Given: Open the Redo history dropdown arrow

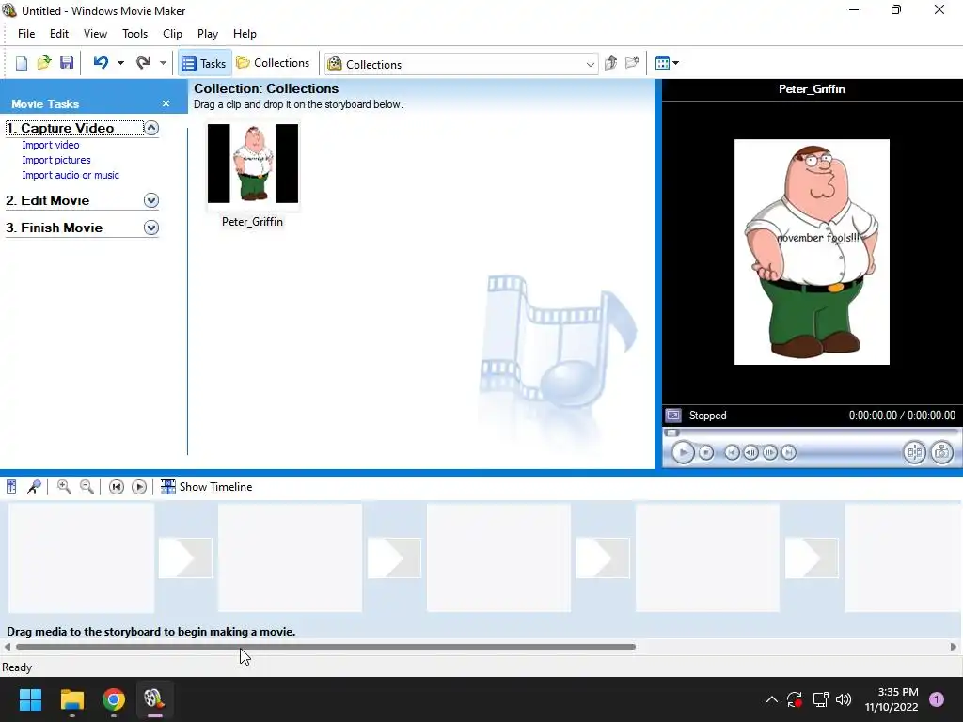Looking at the screenshot, I should tap(163, 63).
